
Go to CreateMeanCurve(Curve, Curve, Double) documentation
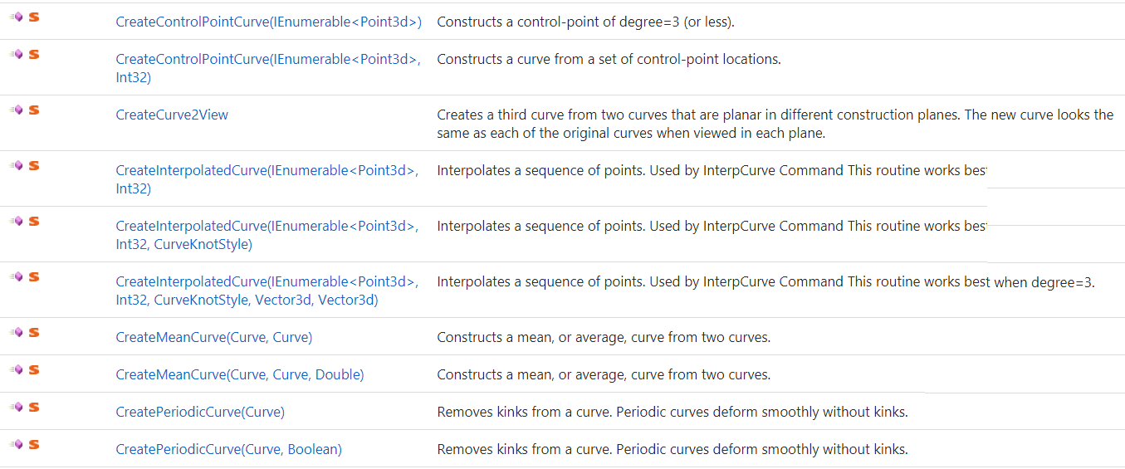(x=239, y=375)
